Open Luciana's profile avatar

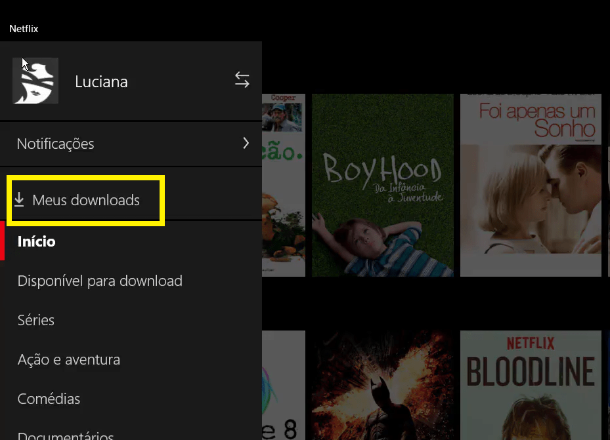click(35, 81)
